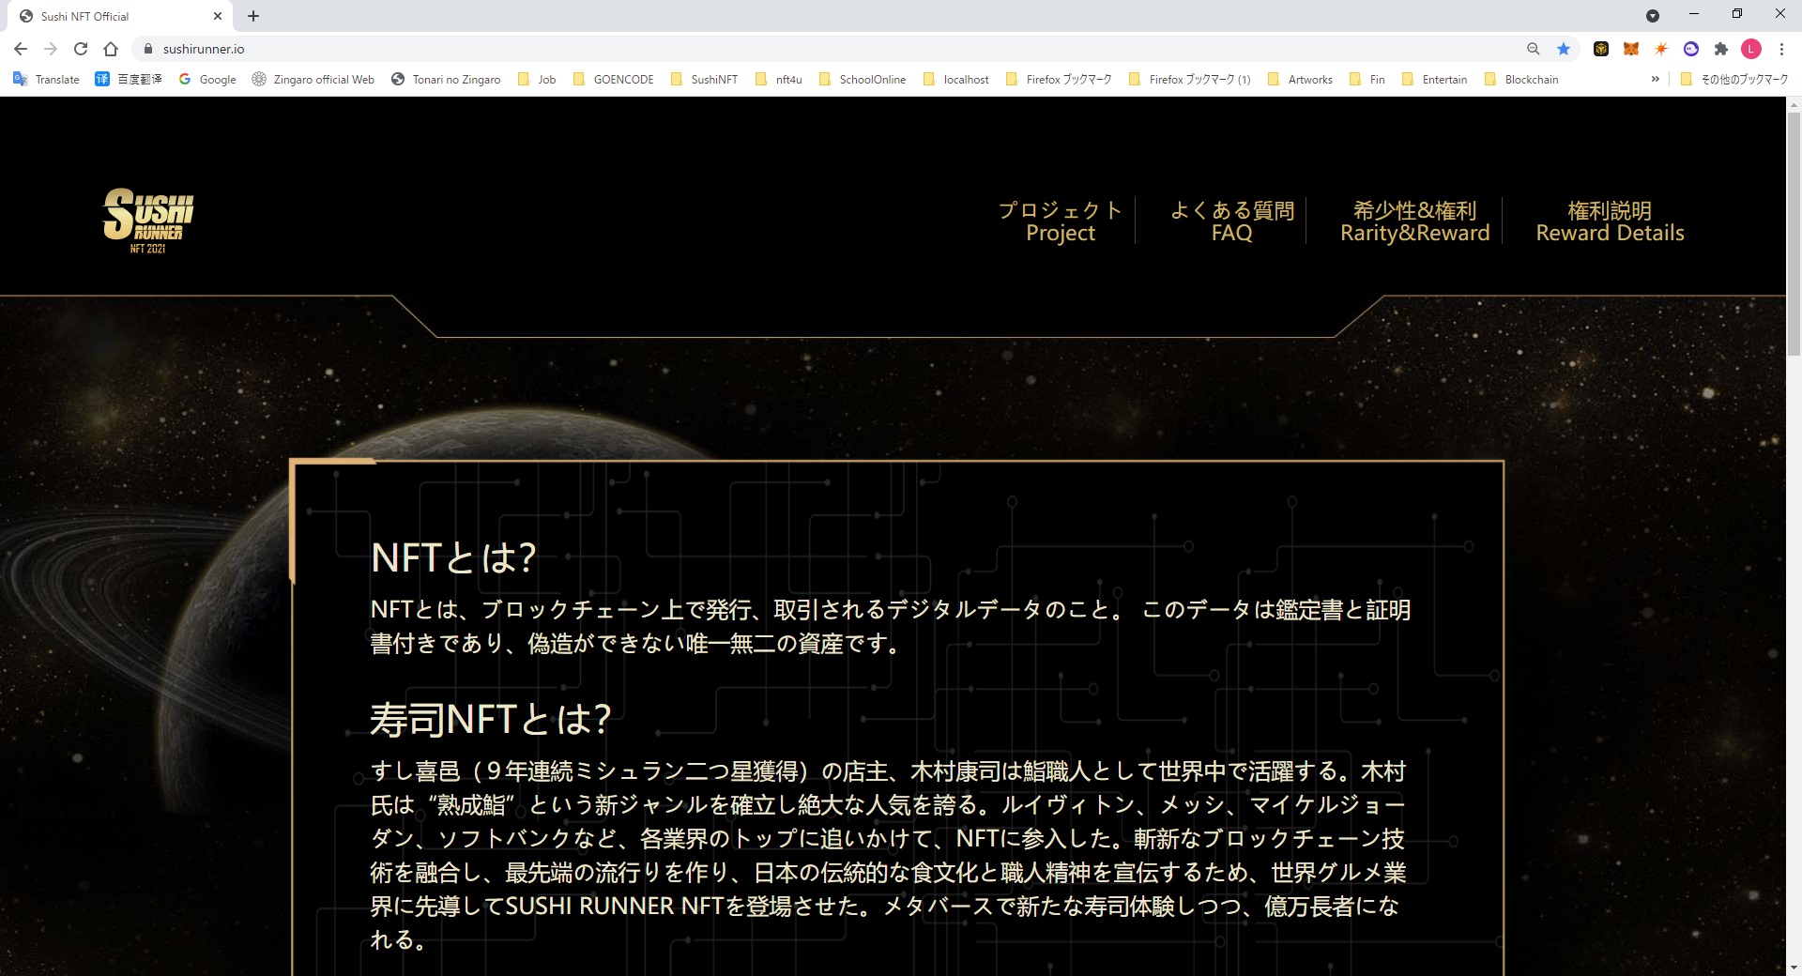Open the Zingaro official Web bookmark

tap(313, 80)
